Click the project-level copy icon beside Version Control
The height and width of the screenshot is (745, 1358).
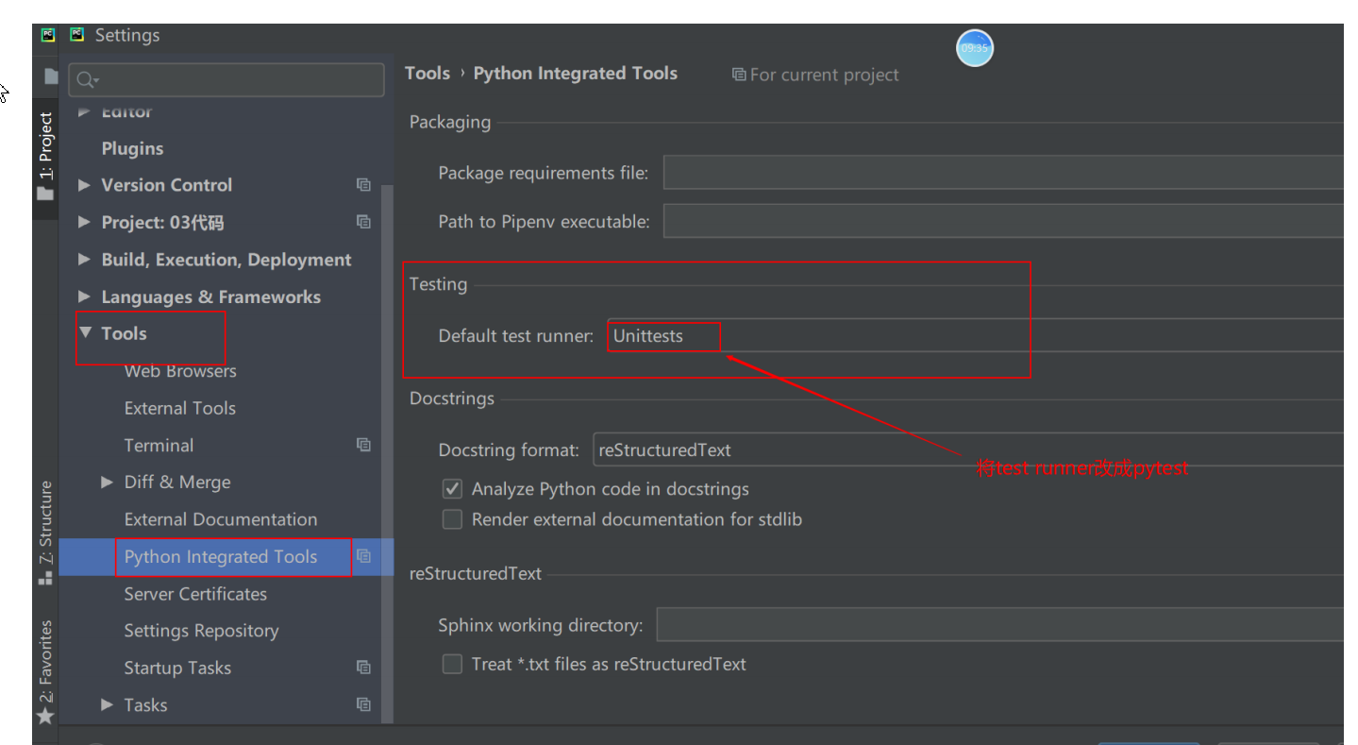click(x=363, y=185)
